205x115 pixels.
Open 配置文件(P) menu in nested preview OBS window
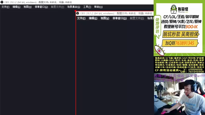pyautogui.click(x=137, y=18)
